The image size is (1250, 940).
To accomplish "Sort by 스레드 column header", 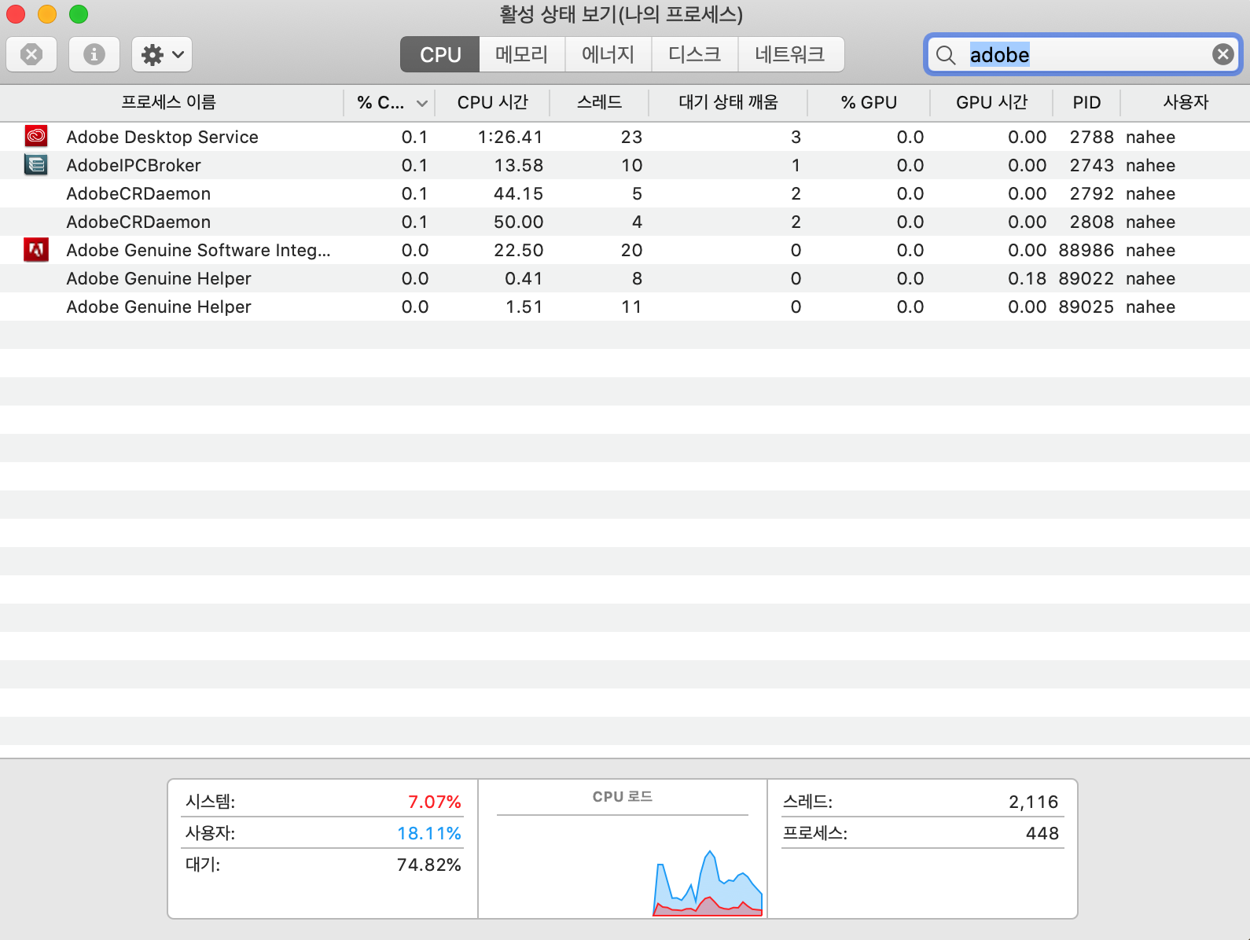I will pos(600,102).
